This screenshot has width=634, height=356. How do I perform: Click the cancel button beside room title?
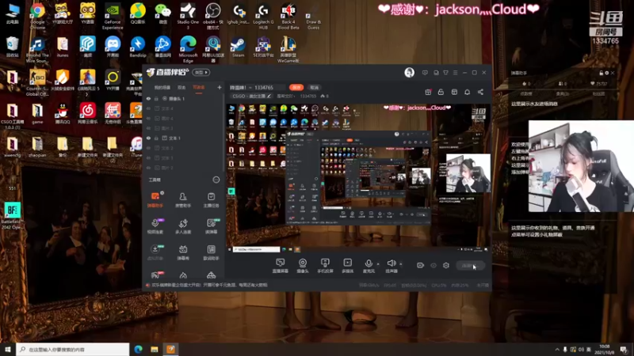(x=314, y=87)
